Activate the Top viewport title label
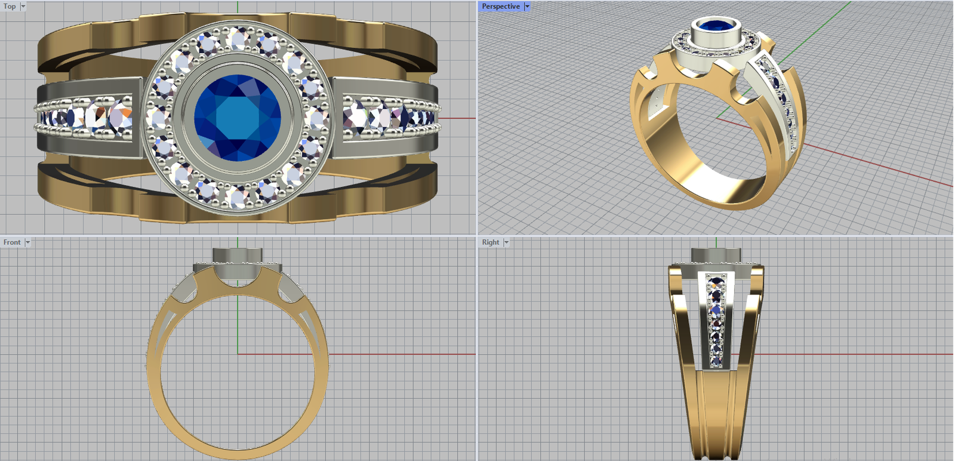 (10, 7)
